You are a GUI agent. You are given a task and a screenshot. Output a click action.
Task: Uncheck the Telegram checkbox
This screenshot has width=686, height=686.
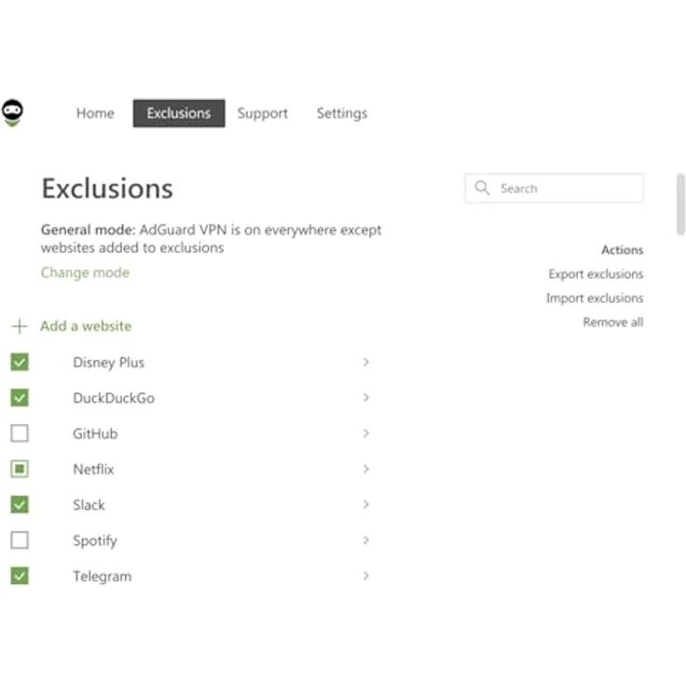(x=20, y=576)
